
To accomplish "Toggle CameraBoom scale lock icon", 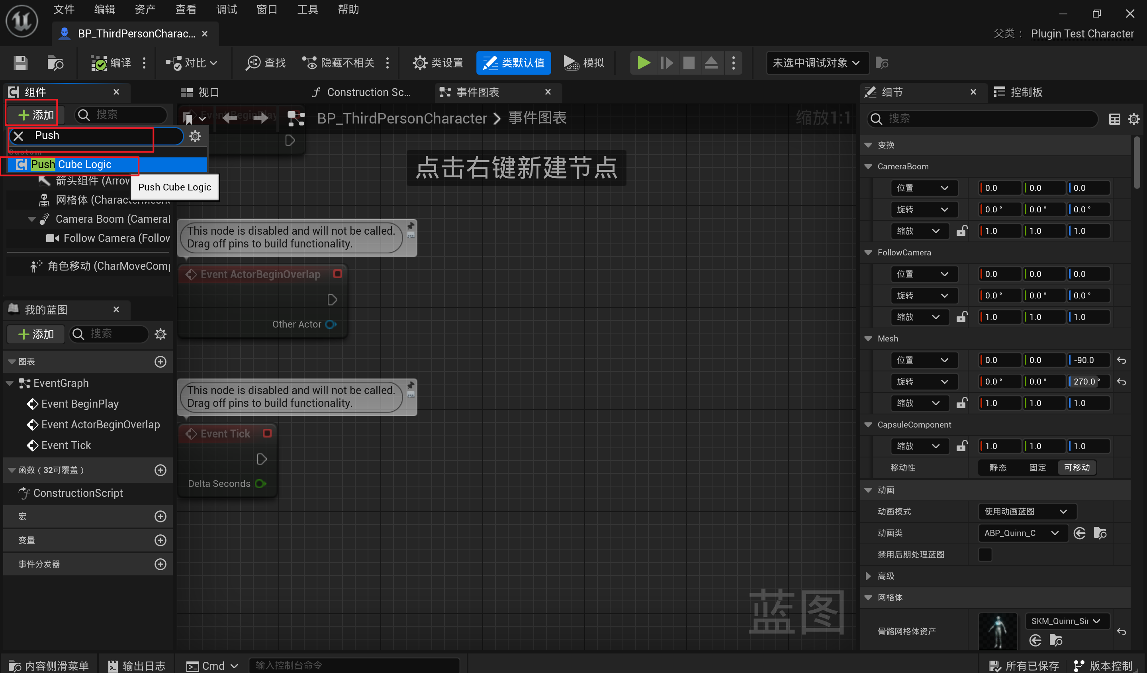I will point(961,231).
